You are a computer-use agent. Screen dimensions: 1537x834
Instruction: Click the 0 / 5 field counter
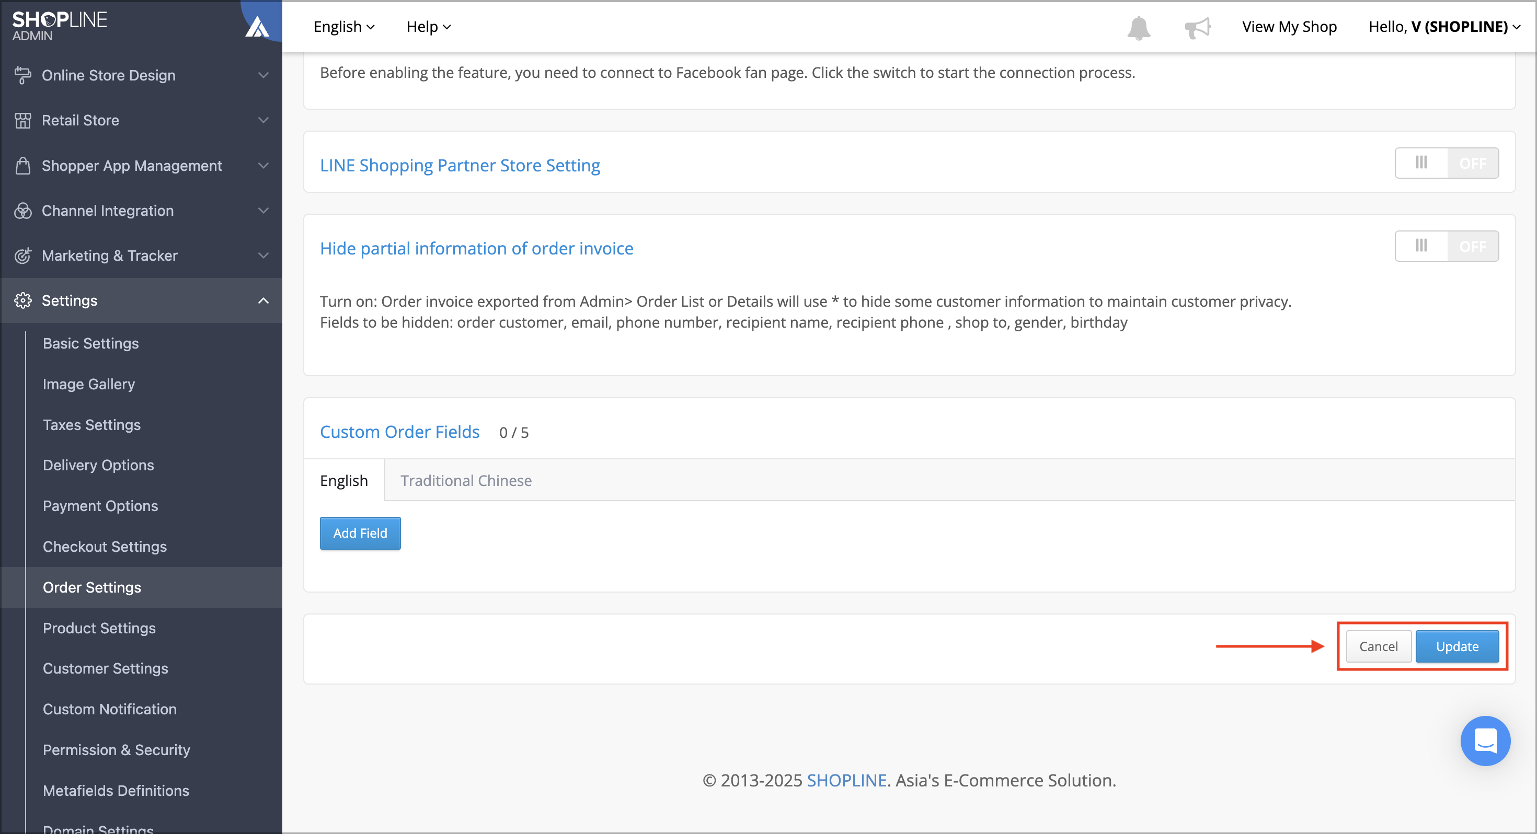(514, 433)
